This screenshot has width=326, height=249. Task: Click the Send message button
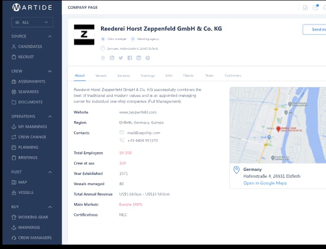314,29
